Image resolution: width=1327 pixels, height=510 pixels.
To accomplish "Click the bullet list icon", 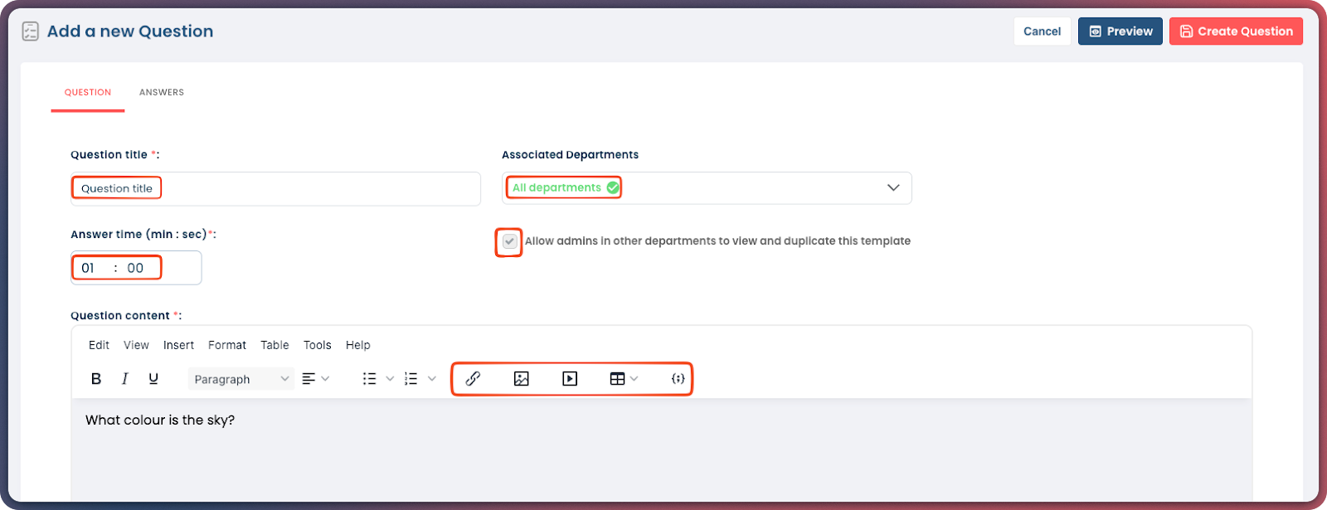I will [x=370, y=379].
